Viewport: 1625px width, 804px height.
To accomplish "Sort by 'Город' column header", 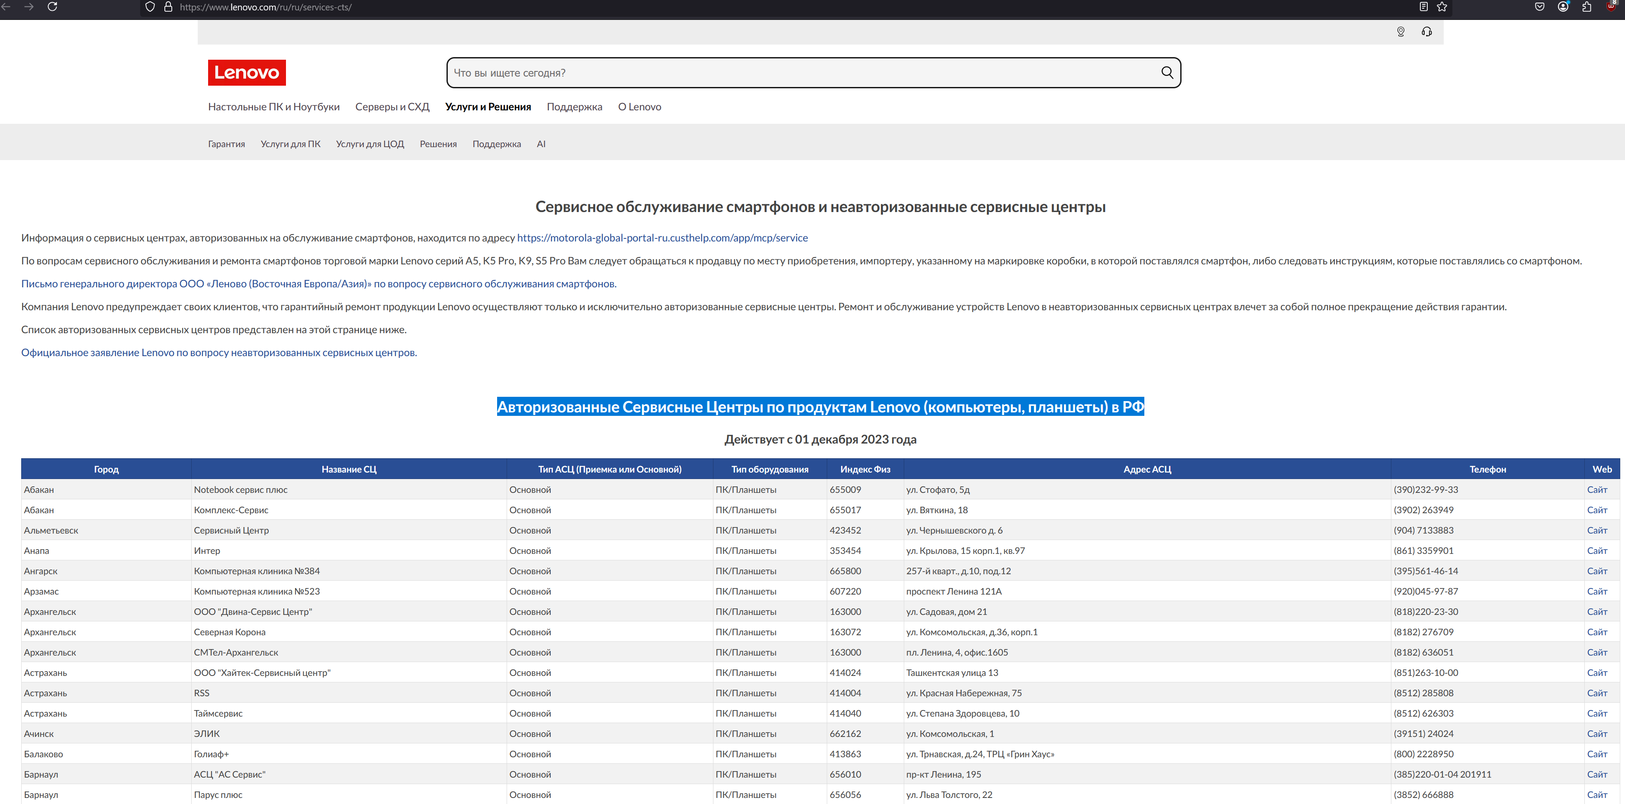I will [x=106, y=469].
